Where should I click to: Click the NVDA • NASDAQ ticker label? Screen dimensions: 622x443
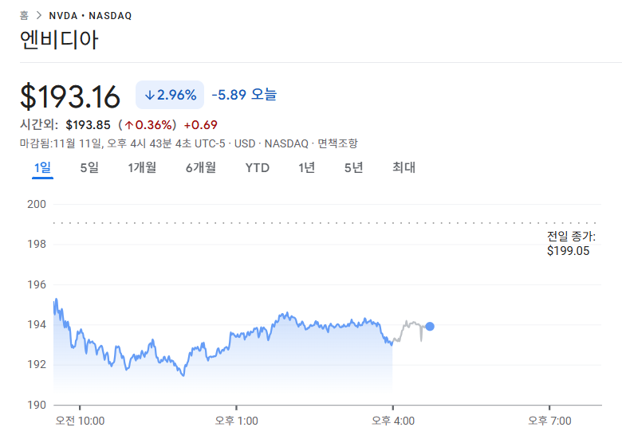(90, 16)
